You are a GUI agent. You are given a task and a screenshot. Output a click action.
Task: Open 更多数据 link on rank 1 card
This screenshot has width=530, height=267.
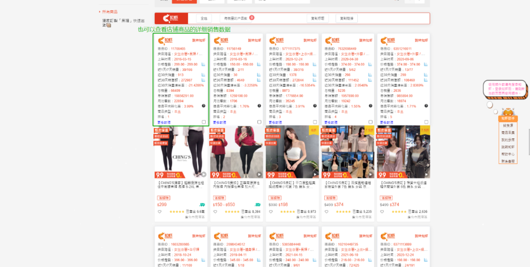click(x=164, y=122)
